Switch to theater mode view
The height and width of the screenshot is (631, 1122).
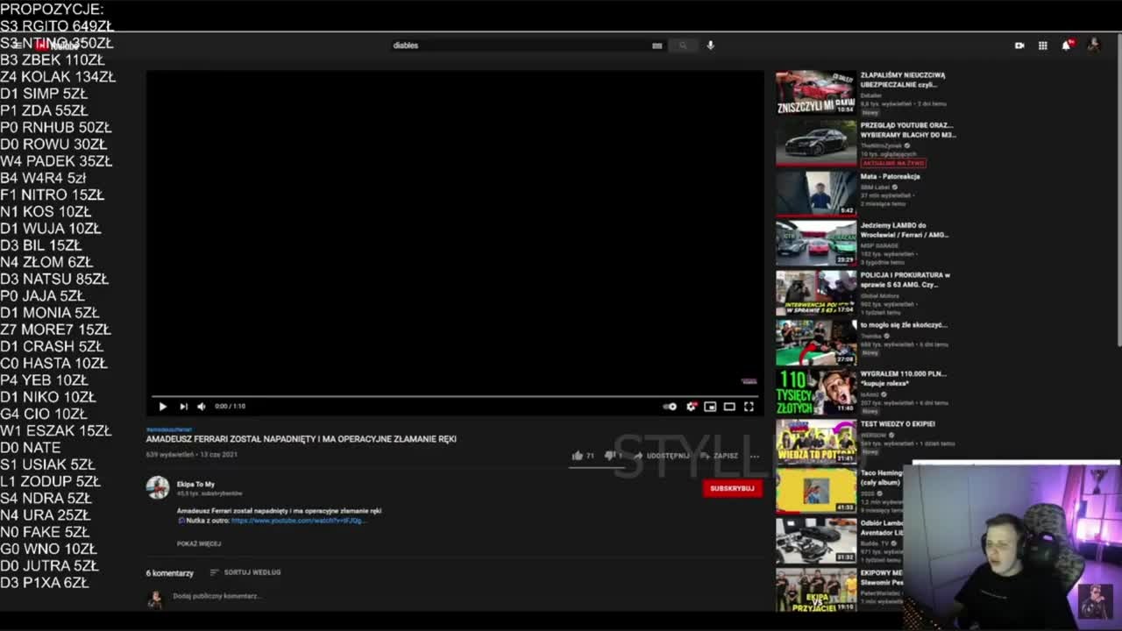click(x=729, y=406)
